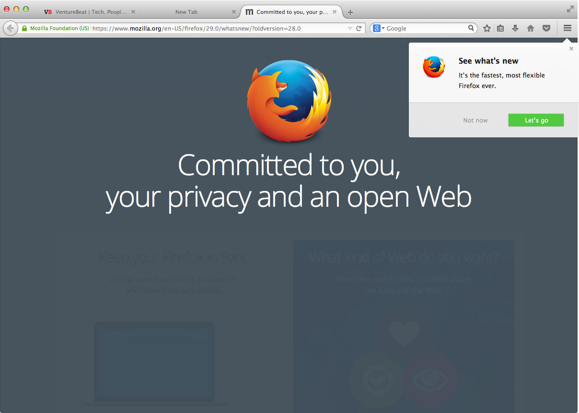
Task: Expand the URL bar history dropdown arrow
Action: click(350, 29)
